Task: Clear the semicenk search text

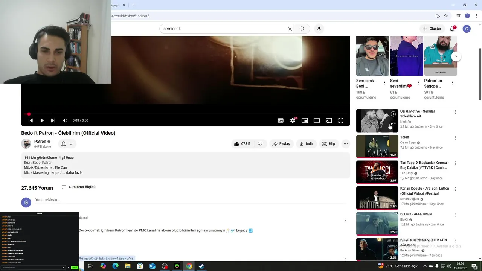Action: 290,29
